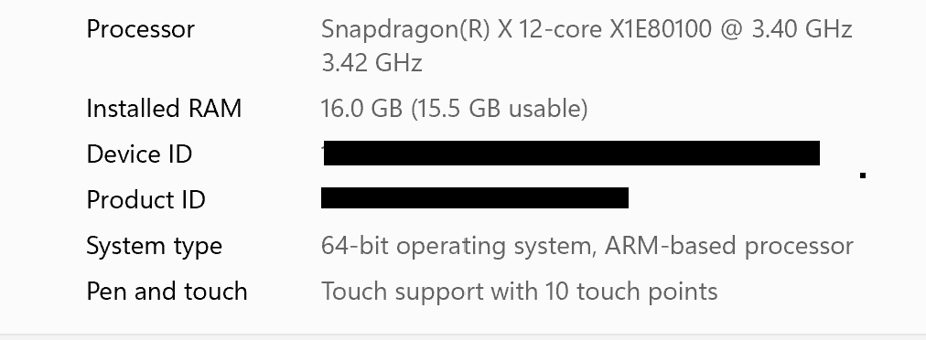Click the Pen and touch label
The height and width of the screenshot is (340, 926).
point(167,292)
